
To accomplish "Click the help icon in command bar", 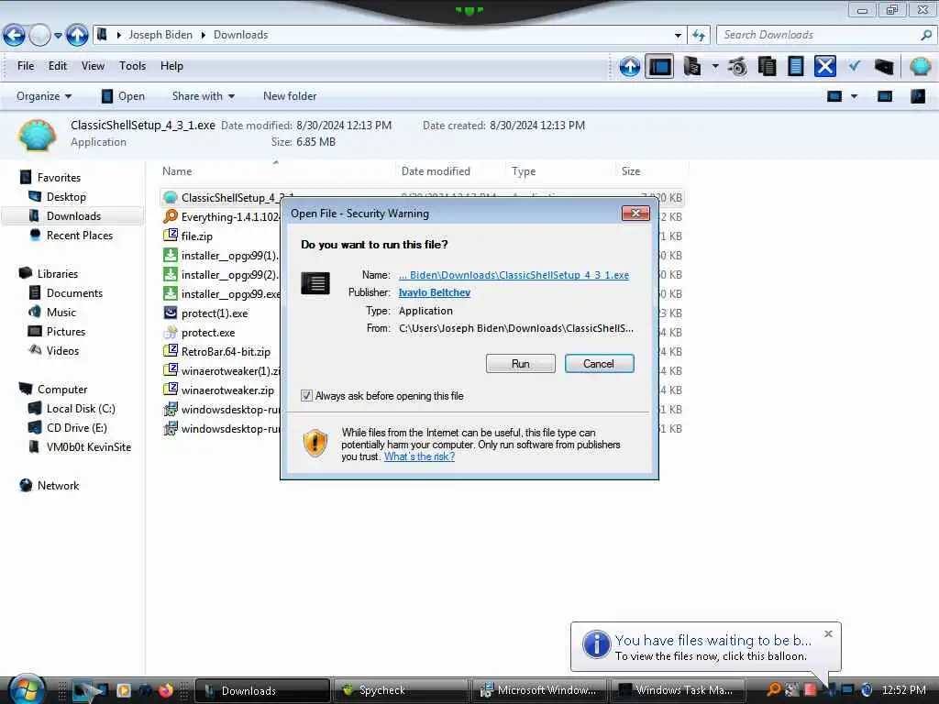I will (917, 96).
